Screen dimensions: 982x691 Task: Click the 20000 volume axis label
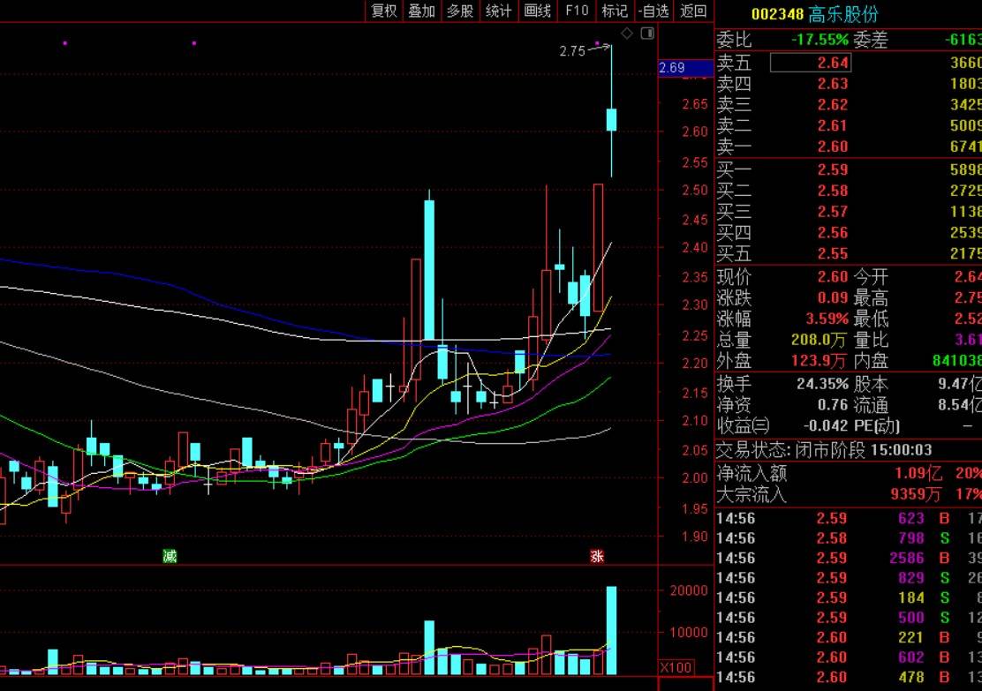coord(689,590)
